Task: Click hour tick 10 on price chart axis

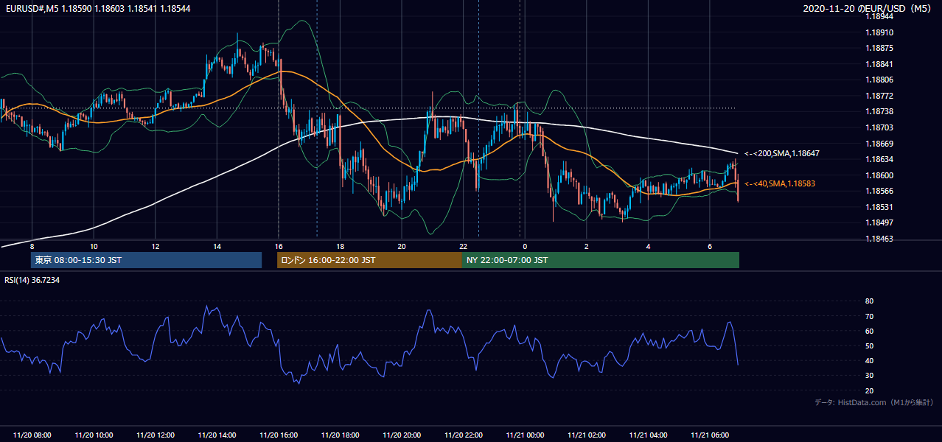Action: [94, 246]
